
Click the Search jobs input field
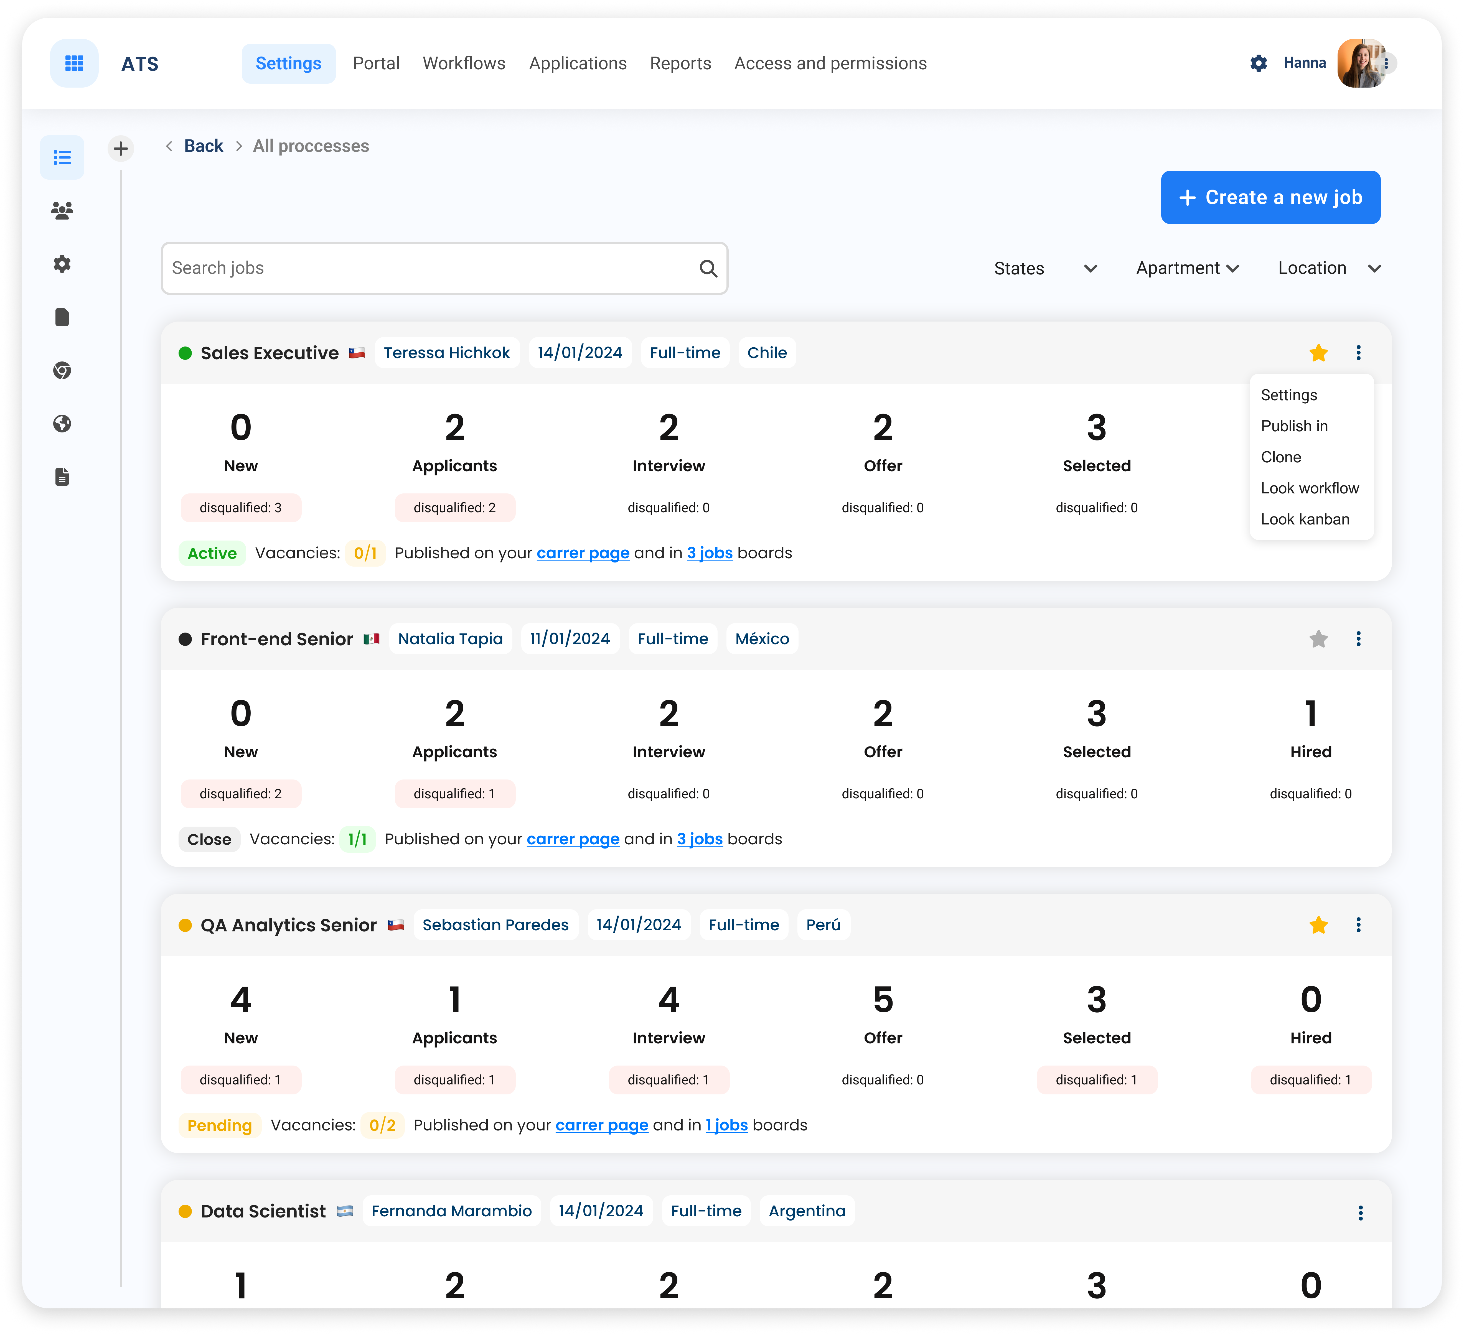click(x=444, y=269)
